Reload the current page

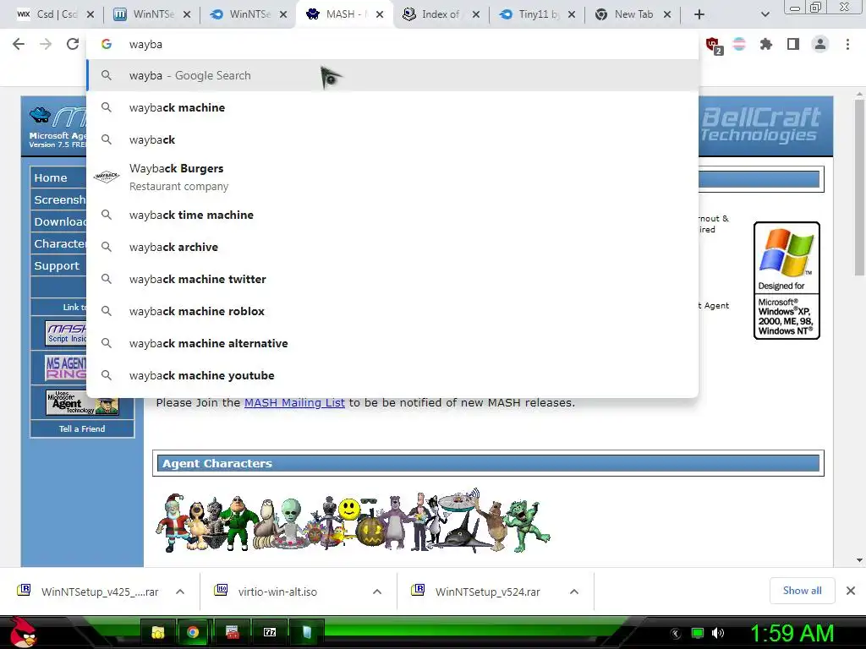click(73, 44)
